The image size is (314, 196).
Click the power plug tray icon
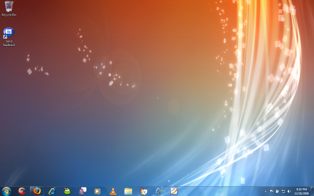click(277, 192)
